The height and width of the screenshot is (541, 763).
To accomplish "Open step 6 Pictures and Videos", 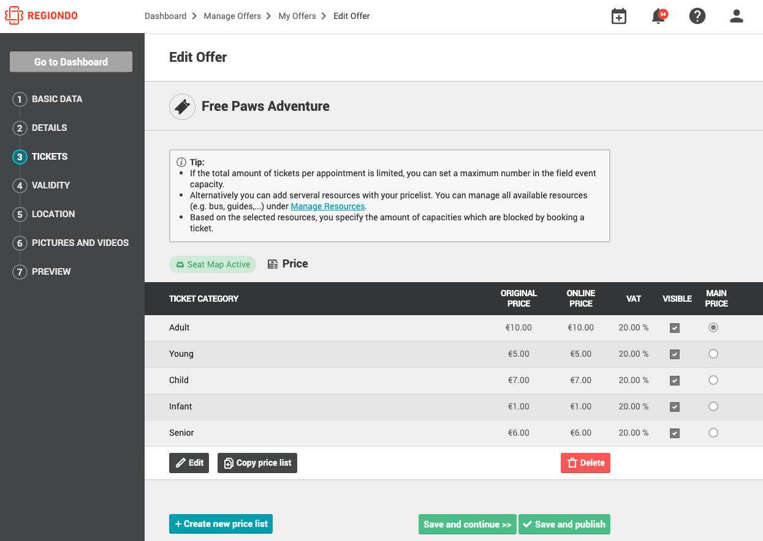I will (x=71, y=243).
